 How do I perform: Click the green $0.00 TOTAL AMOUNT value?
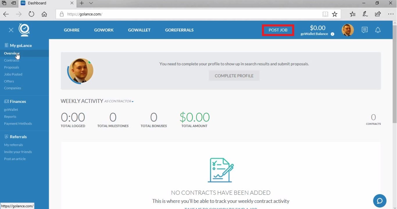click(194, 117)
